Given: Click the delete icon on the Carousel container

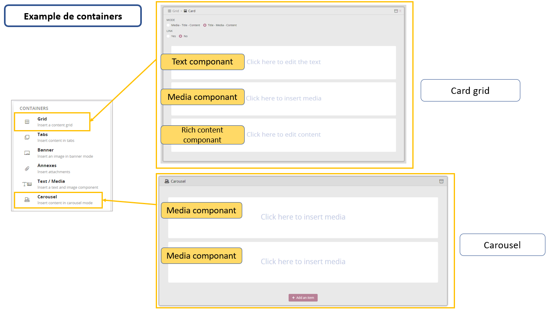Looking at the screenshot, I should click(x=441, y=181).
